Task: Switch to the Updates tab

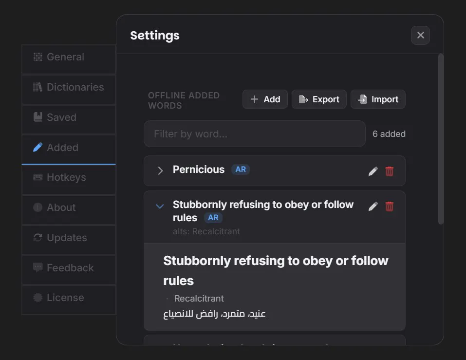Action: pyautogui.click(x=69, y=238)
